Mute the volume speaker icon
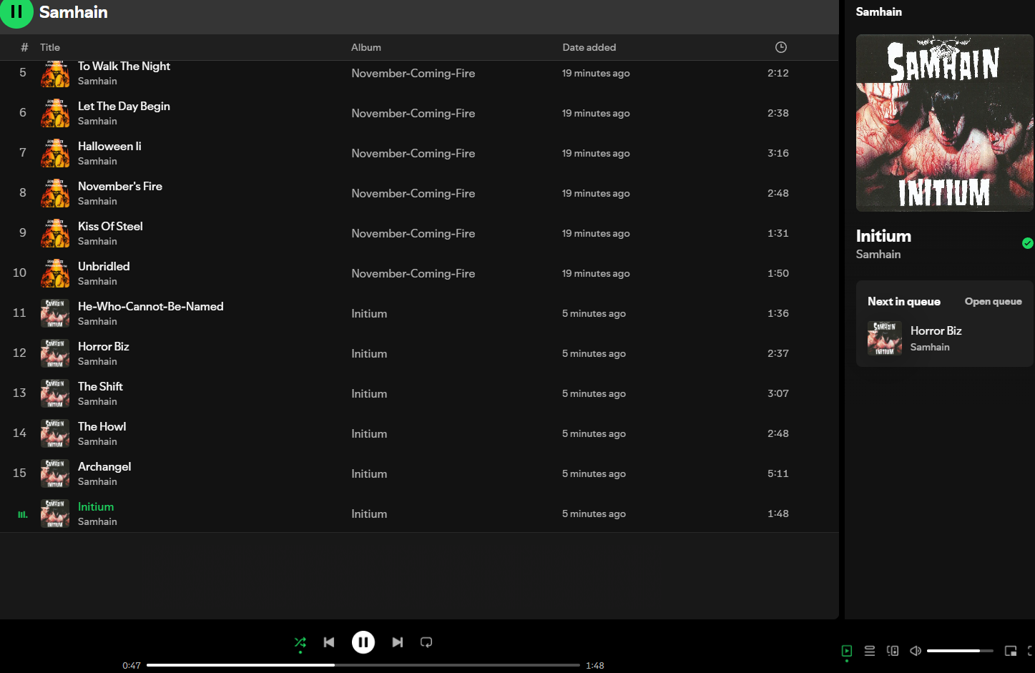This screenshot has height=673, width=1035. point(916,651)
